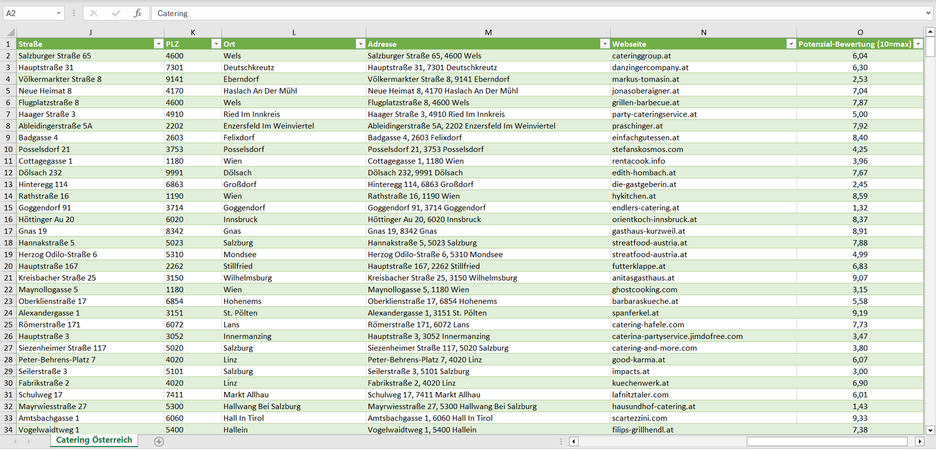Open the hykitchen.at website link
Screen dimensions: 936x449
(x=634, y=195)
